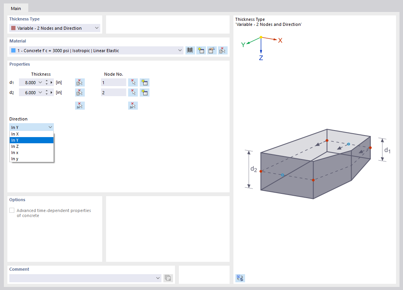Open the Thickness Type dropdown
The width and height of the screenshot is (403, 290).
[x=96, y=28]
